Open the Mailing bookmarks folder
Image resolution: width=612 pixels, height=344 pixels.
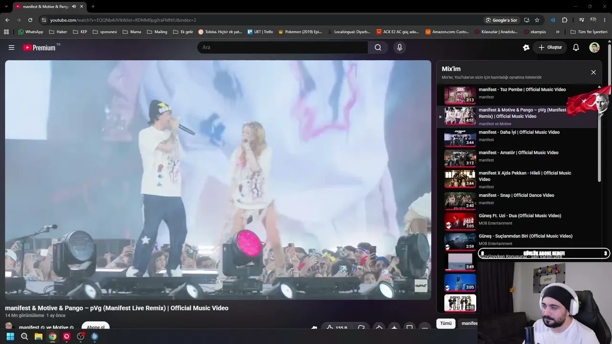coord(157,32)
